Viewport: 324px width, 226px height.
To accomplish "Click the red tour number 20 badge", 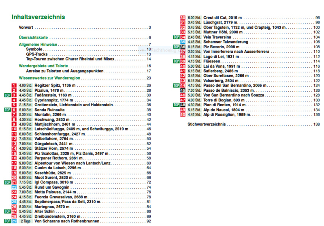I will [x=14, y=178].
